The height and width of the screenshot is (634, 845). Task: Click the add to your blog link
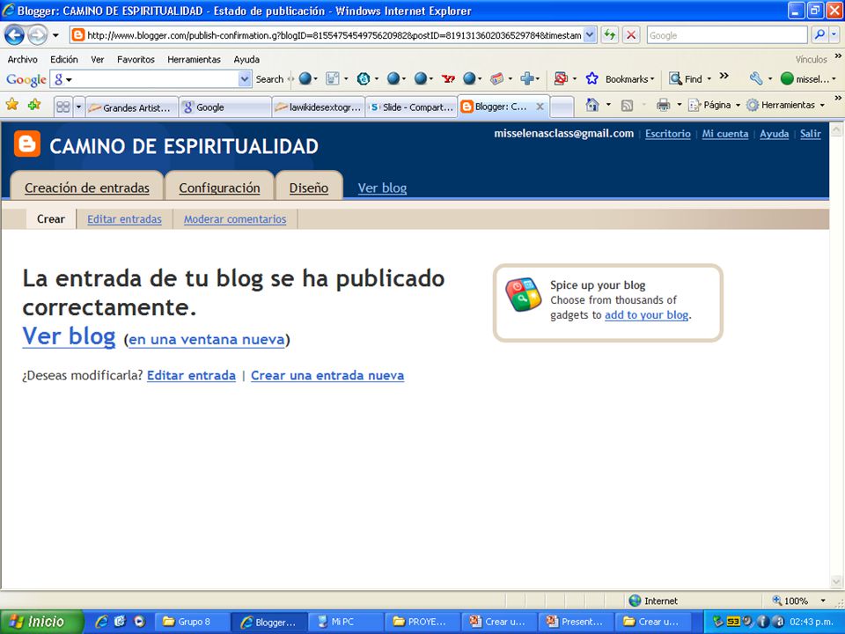[647, 315]
